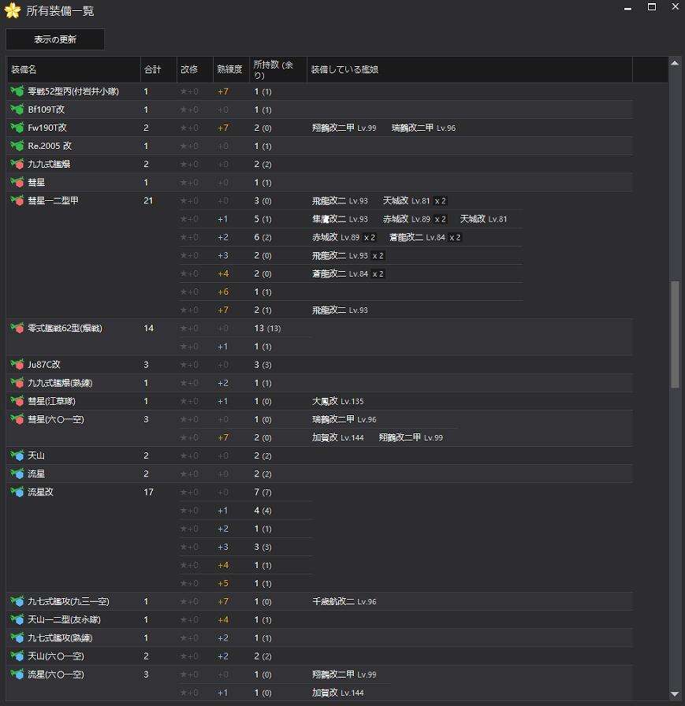The width and height of the screenshot is (685, 706).
Task: Click 大鳳改 Lv.135 ship entry
Action: click(338, 401)
